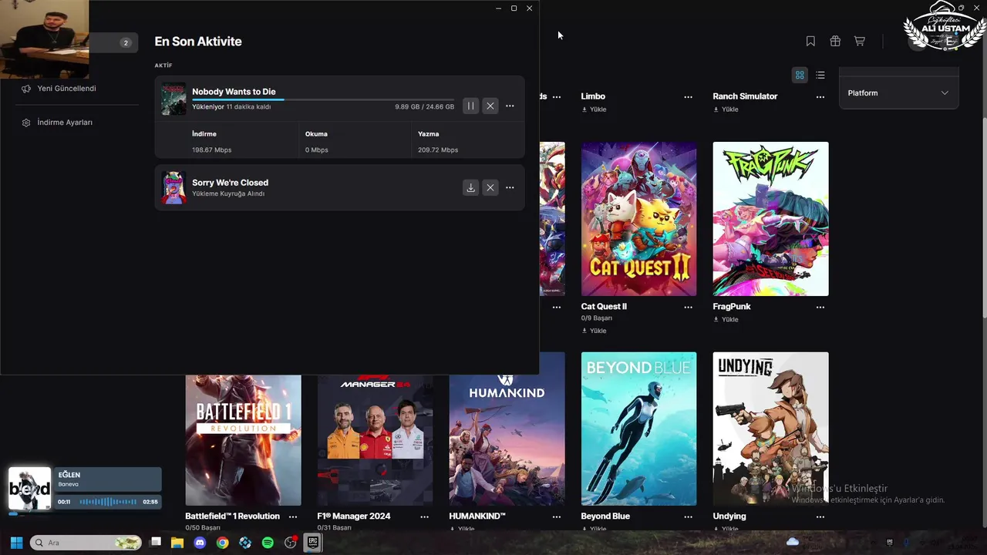Click the Nobody Wants to Die title
This screenshot has width=987, height=555.
pyautogui.click(x=234, y=92)
